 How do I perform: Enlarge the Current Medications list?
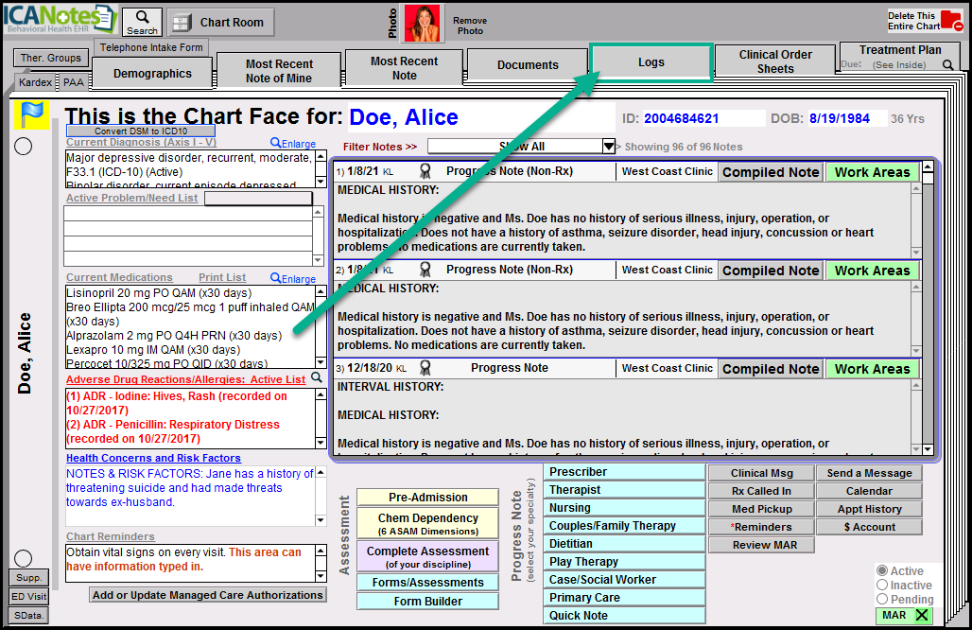click(293, 278)
